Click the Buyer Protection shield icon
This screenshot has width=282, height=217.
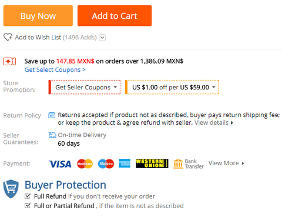pyautogui.click(x=11, y=189)
